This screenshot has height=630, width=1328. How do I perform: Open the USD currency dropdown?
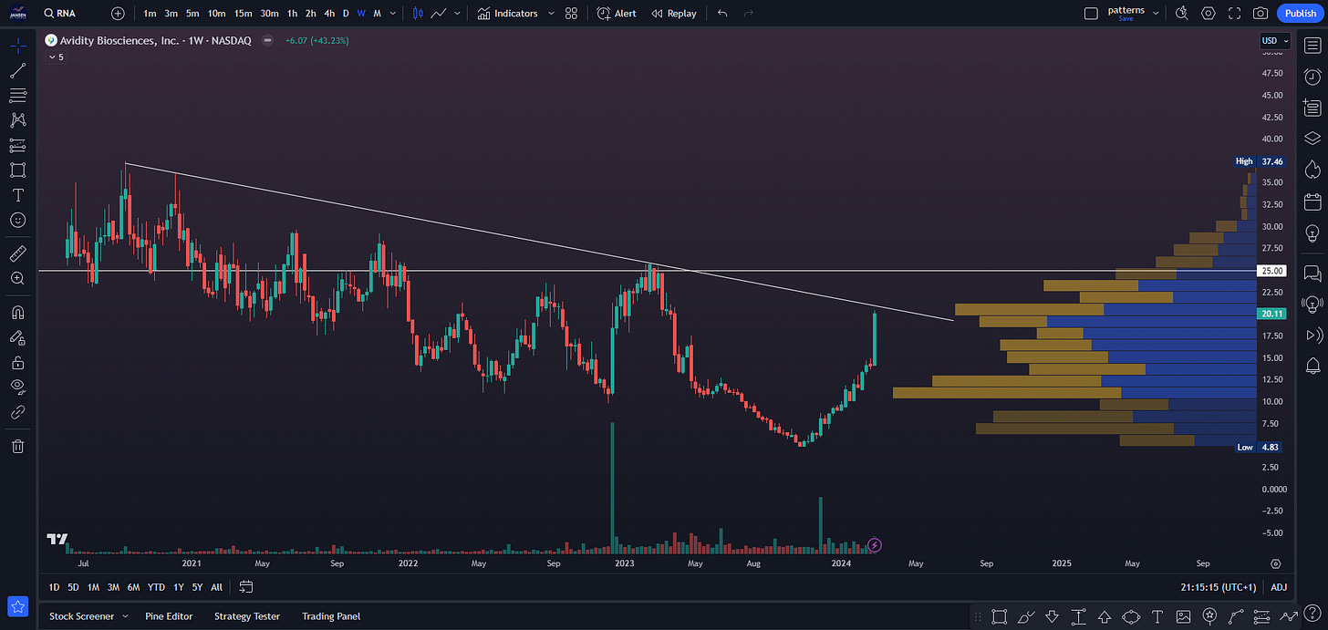pos(1275,40)
